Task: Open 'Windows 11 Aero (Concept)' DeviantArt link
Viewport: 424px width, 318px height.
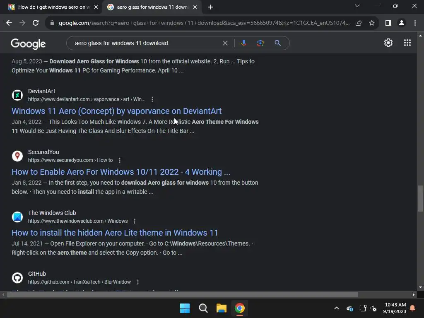Action: point(116,111)
